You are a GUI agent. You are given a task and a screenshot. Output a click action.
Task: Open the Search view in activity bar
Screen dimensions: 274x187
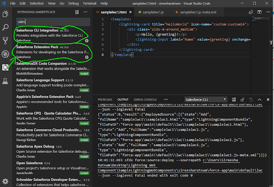[5, 27]
